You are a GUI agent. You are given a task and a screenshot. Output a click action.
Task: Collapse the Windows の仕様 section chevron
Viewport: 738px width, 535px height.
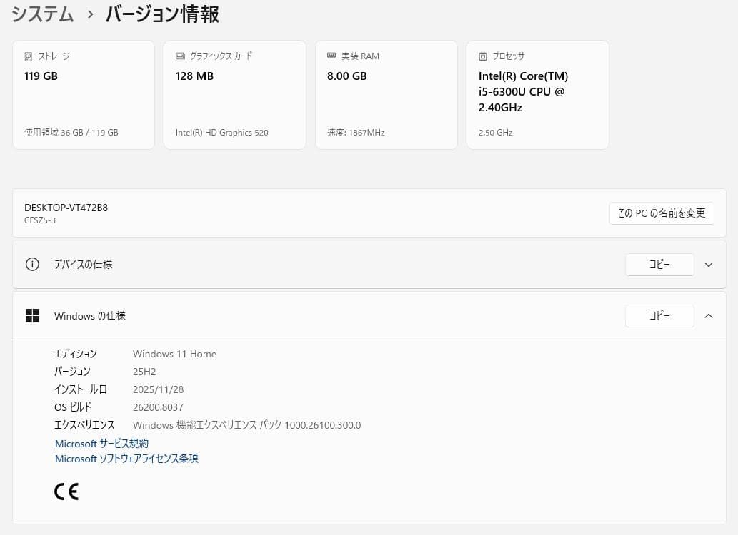pyautogui.click(x=708, y=316)
